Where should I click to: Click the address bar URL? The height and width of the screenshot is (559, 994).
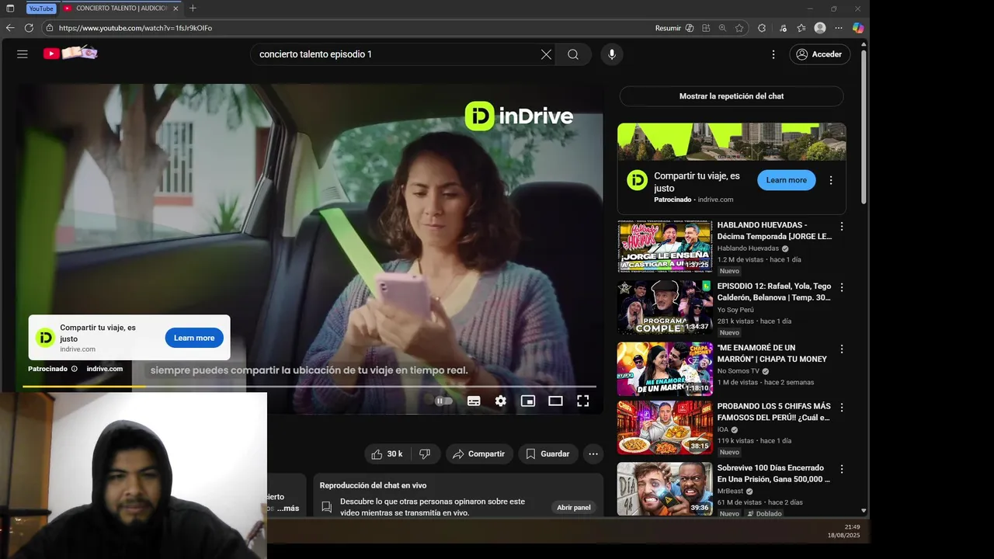click(x=135, y=28)
